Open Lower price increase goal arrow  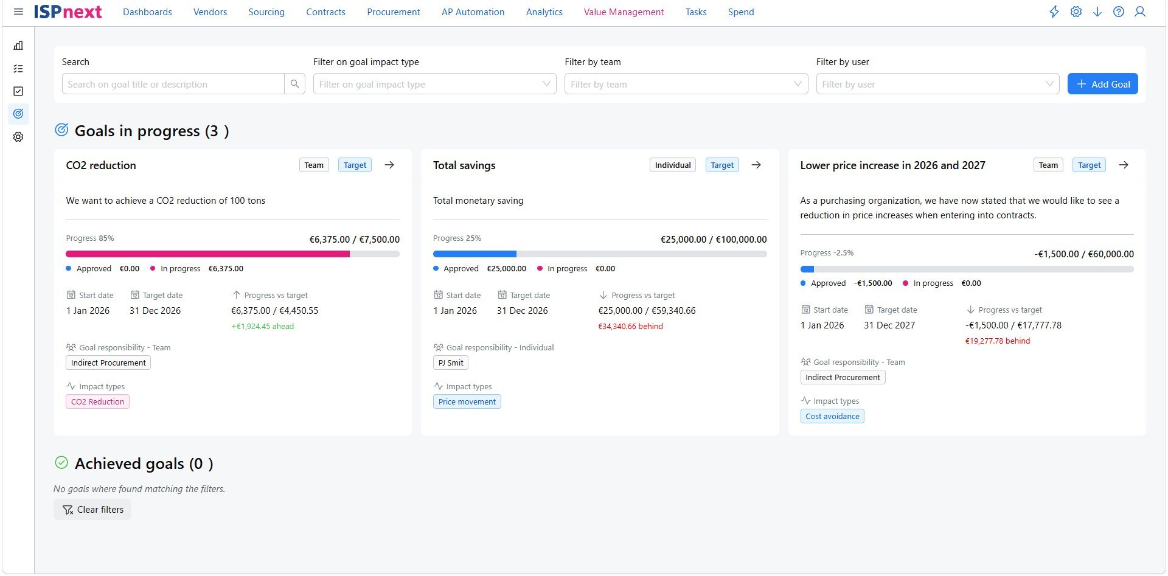point(1124,165)
